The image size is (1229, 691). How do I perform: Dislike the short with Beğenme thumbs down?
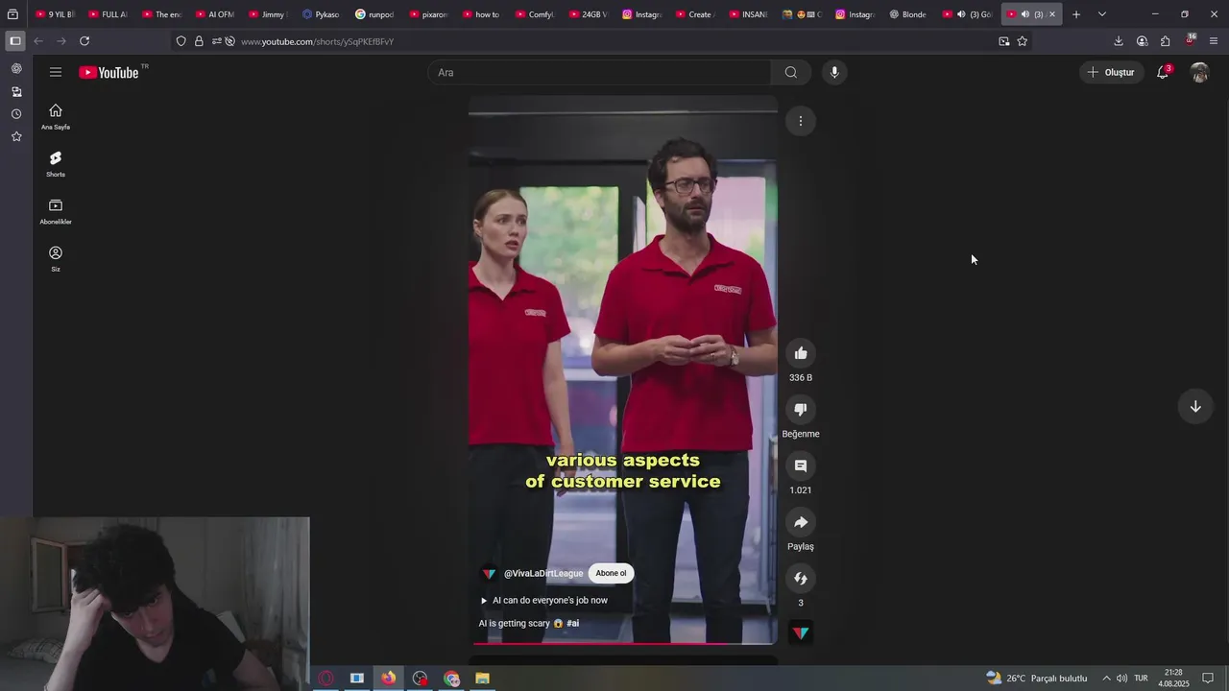tap(801, 410)
